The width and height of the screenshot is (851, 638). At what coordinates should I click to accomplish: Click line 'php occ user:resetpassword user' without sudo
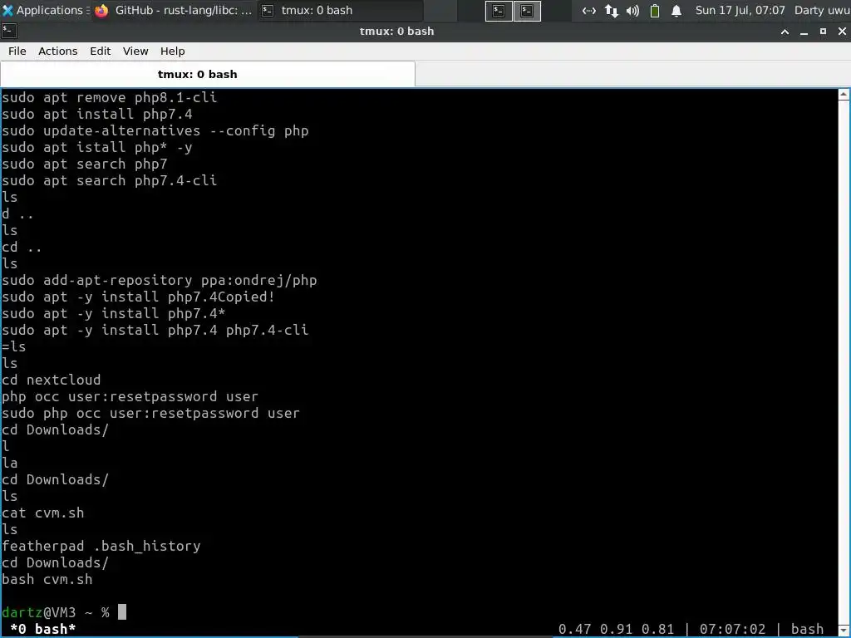(130, 396)
